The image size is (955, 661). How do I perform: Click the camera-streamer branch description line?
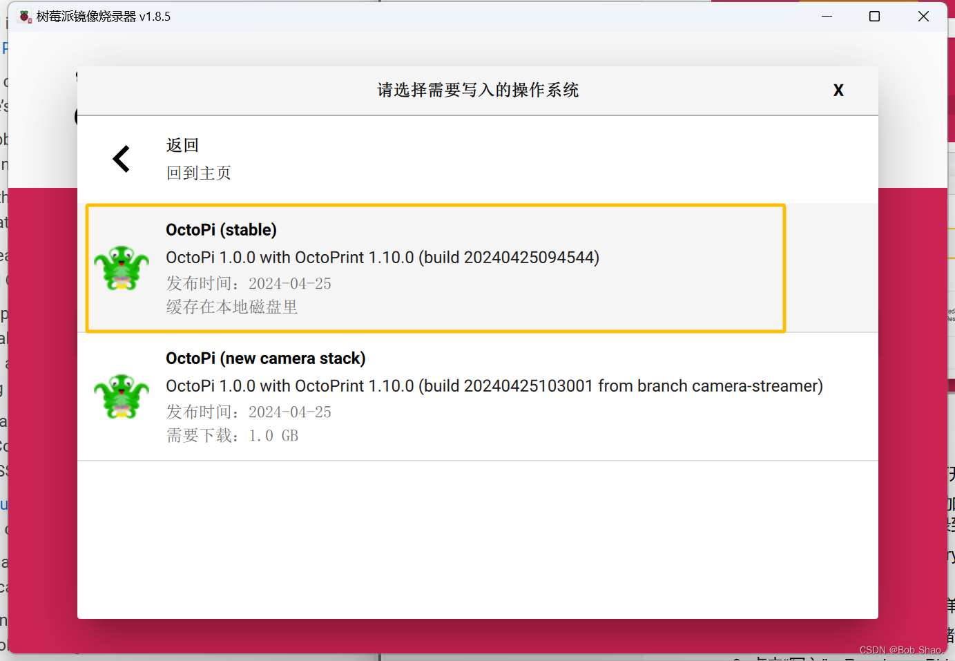click(494, 386)
